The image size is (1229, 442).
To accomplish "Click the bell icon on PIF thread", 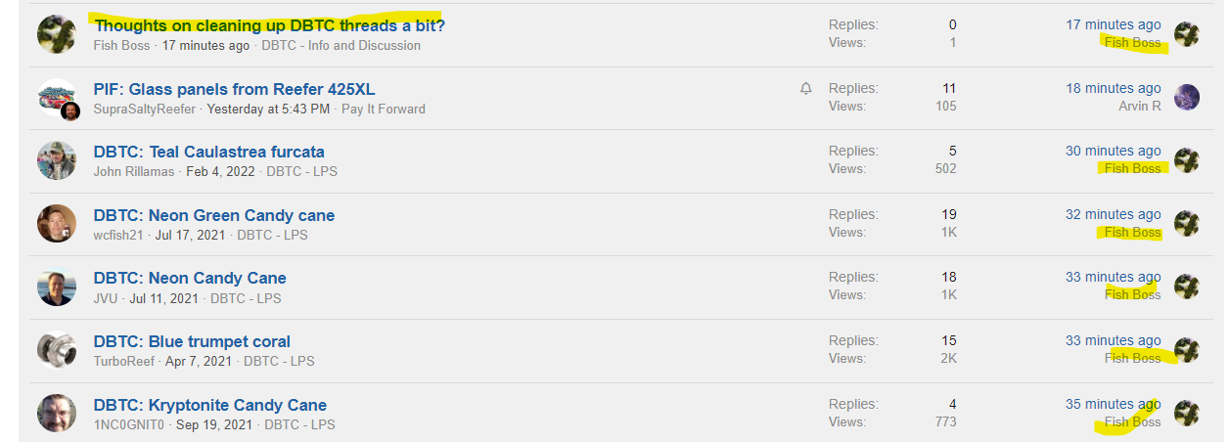I will (x=805, y=88).
